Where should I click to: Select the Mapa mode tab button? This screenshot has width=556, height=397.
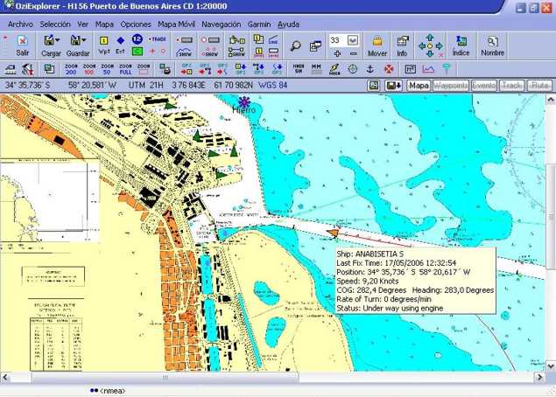click(419, 86)
